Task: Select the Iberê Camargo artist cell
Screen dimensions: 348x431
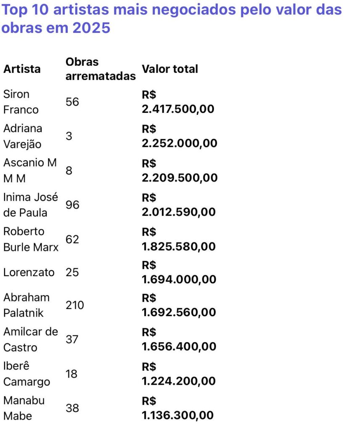Action: pos(26,374)
